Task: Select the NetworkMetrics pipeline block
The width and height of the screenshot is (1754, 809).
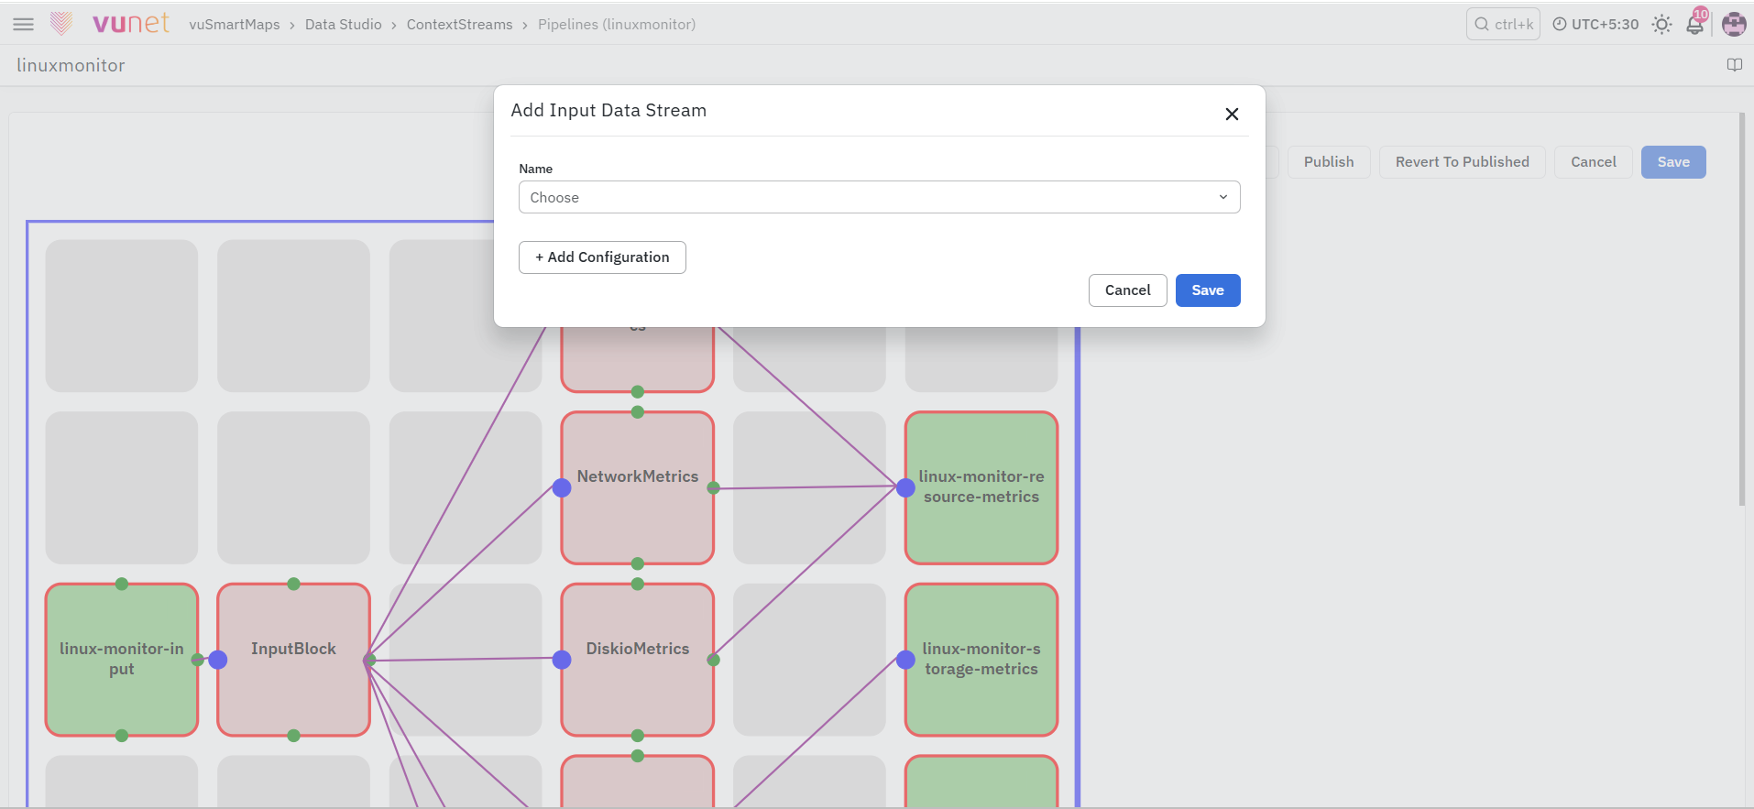Action: pos(638,487)
